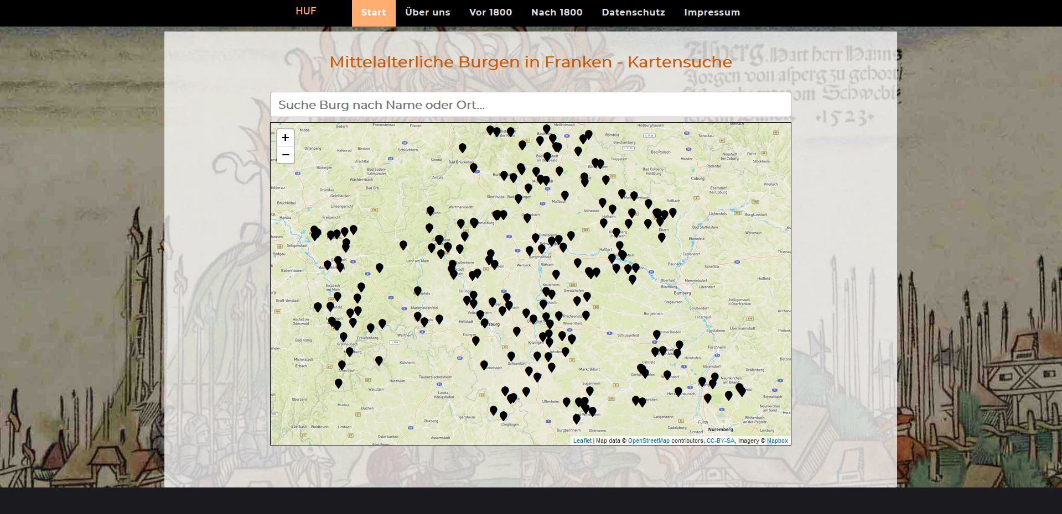Open the Mapbox imagery link

777,441
